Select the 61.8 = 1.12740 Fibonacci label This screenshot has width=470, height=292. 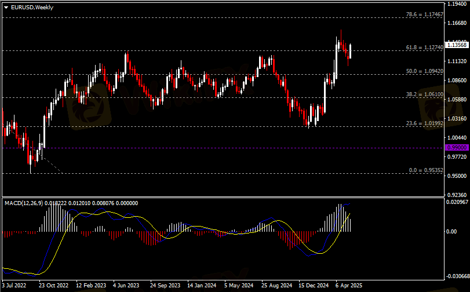click(x=424, y=48)
